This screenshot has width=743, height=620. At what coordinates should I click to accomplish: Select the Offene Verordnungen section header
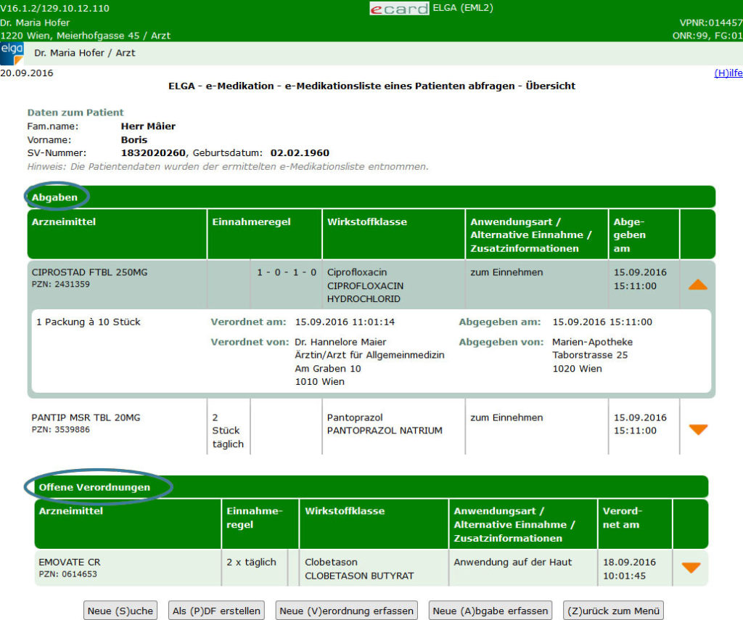coord(94,487)
